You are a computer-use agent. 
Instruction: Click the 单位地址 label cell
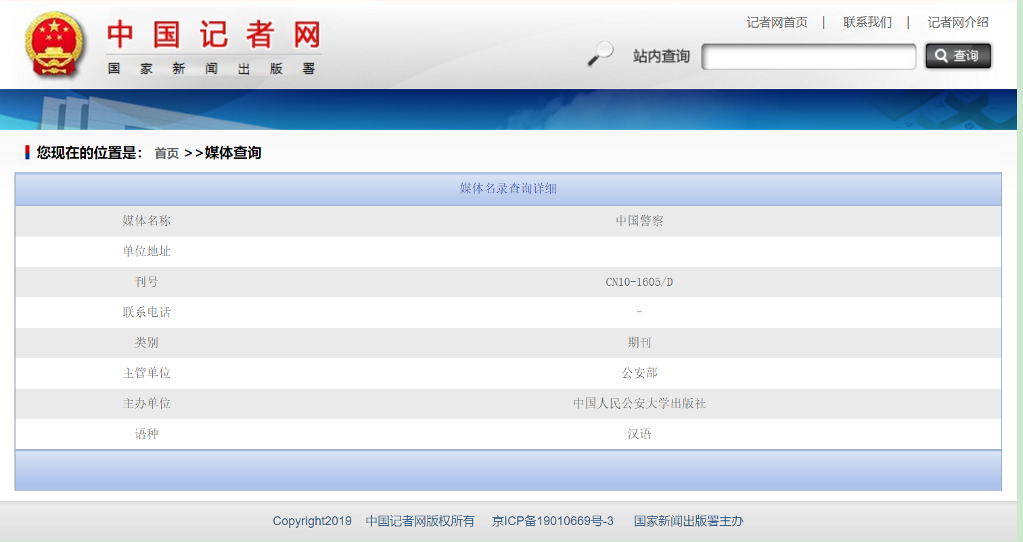147,251
